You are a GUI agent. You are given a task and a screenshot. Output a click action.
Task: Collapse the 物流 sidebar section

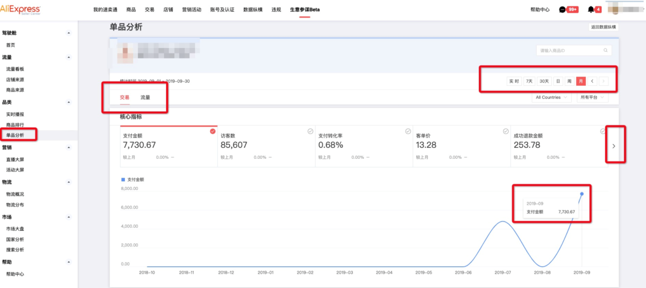tap(69, 182)
